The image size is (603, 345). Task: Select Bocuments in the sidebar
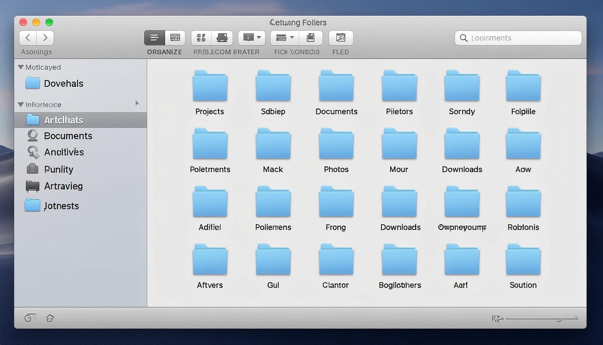(x=81, y=136)
